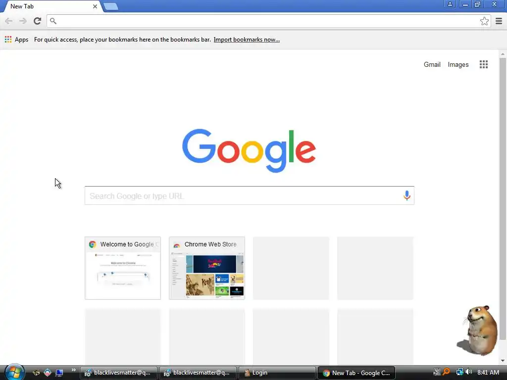Switch to the Login taskbar window

(x=277, y=373)
